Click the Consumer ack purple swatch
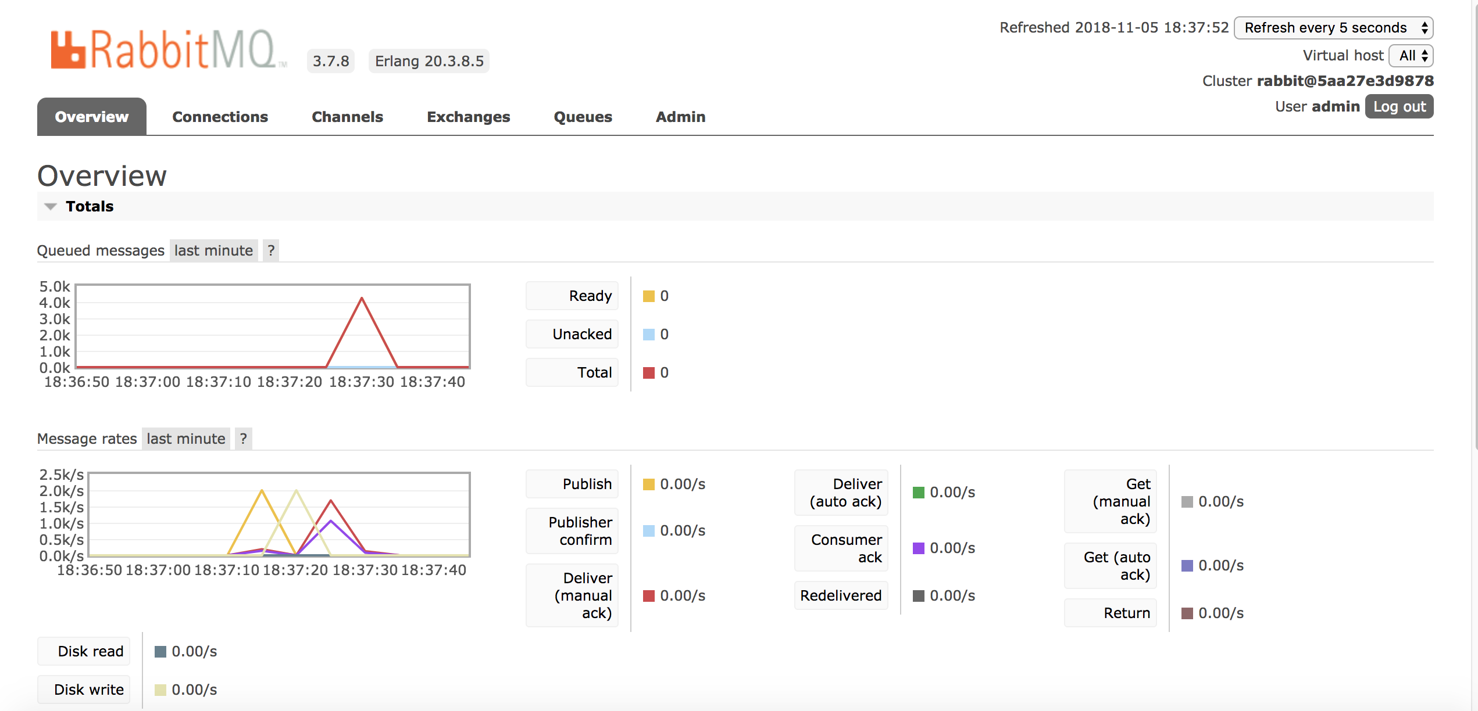This screenshot has height=711, width=1478. tap(919, 548)
